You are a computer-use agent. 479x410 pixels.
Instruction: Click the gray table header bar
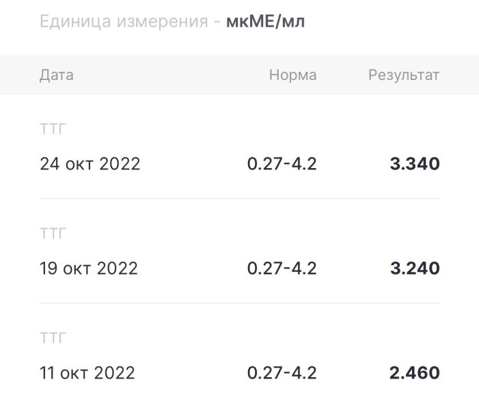(x=239, y=75)
